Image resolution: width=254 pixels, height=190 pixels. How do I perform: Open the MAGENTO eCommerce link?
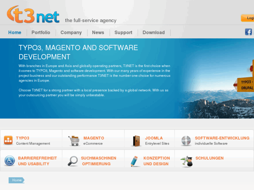pos(94,140)
